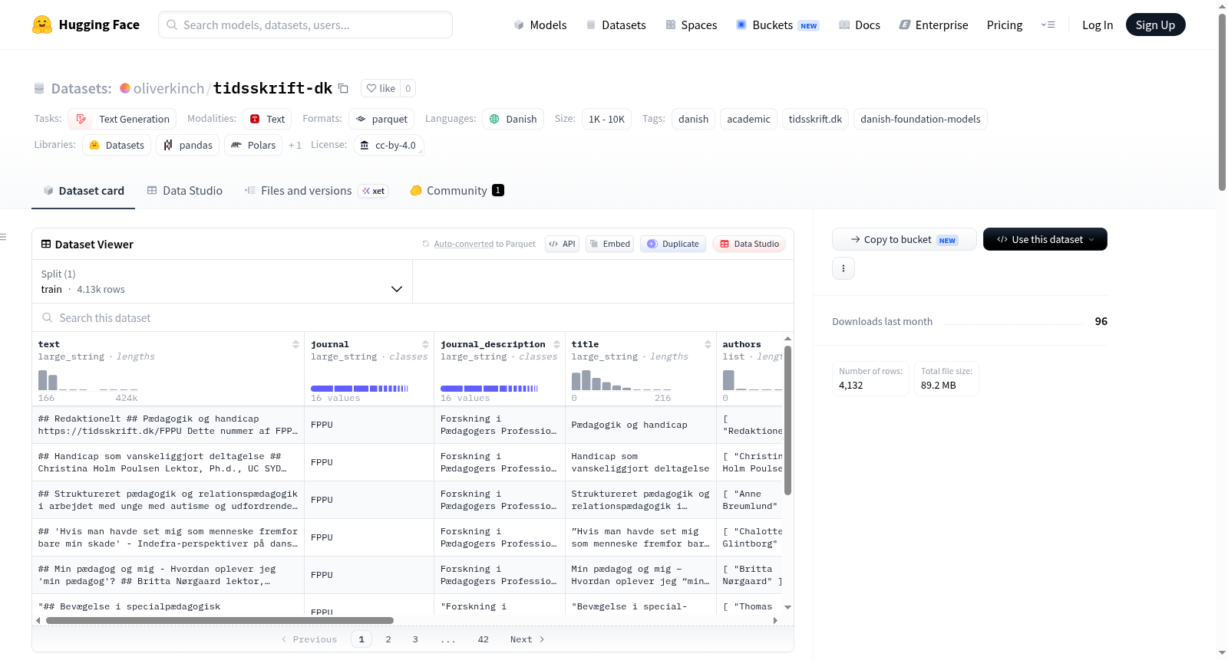This screenshot has height=660, width=1228.
Task: Copy dataset name with the copy icon
Action: (343, 88)
